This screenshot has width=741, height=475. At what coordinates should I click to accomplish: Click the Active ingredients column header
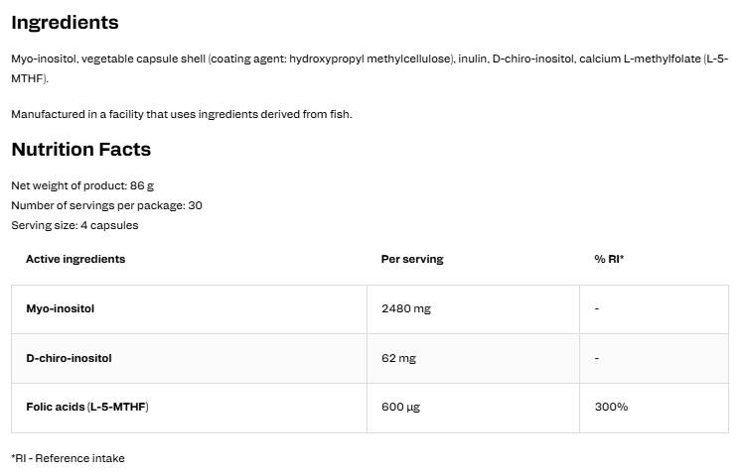[x=75, y=259]
